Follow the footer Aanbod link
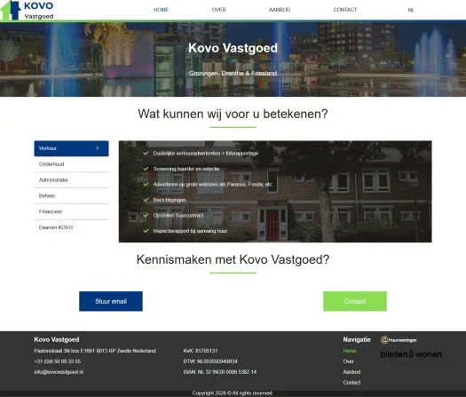 (x=351, y=372)
